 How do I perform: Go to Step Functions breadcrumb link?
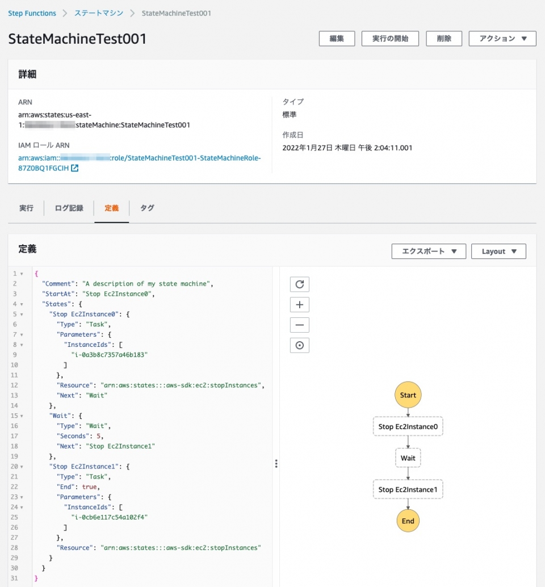pyautogui.click(x=32, y=13)
